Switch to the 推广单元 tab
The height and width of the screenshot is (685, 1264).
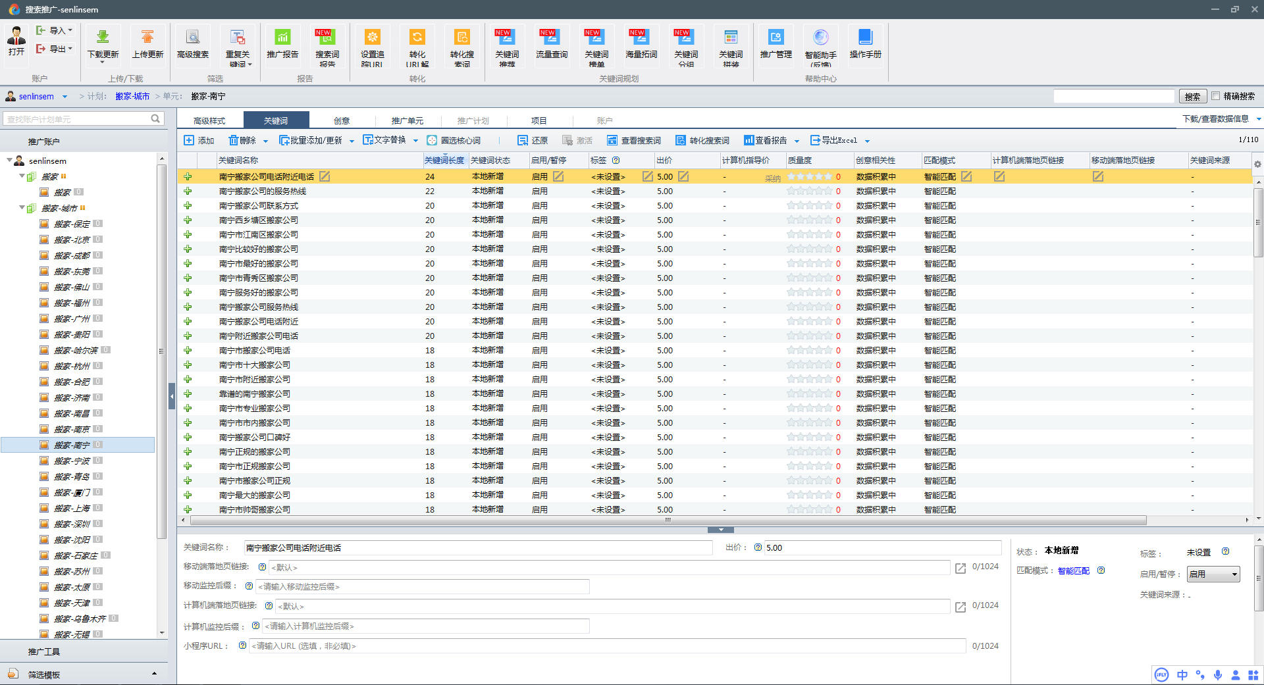pyautogui.click(x=407, y=120)
